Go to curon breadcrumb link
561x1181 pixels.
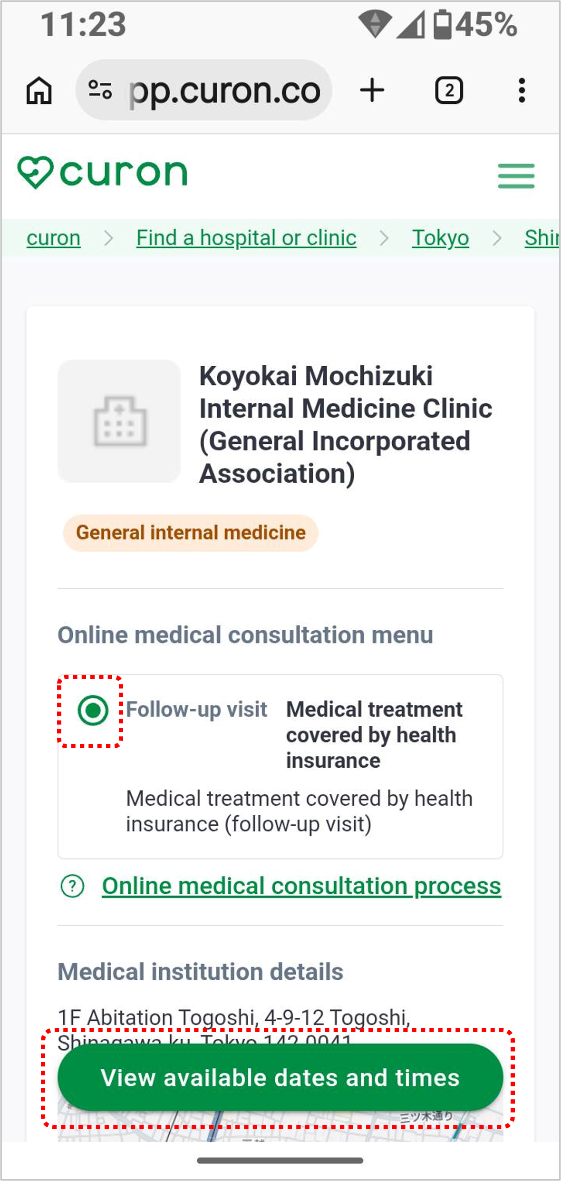pyautogui.click(x=53, y=238)
